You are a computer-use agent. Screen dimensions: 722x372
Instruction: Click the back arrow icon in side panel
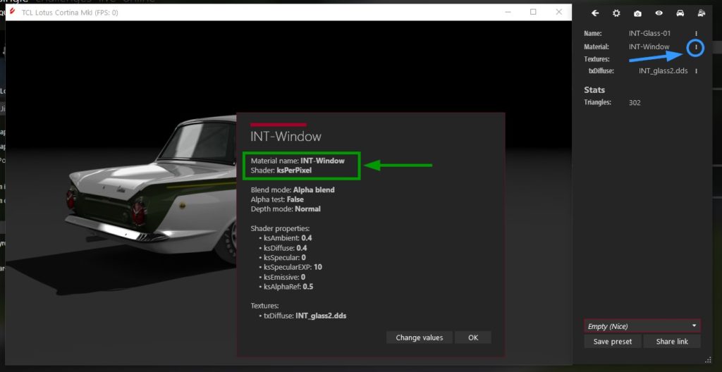tap(595, 13)
